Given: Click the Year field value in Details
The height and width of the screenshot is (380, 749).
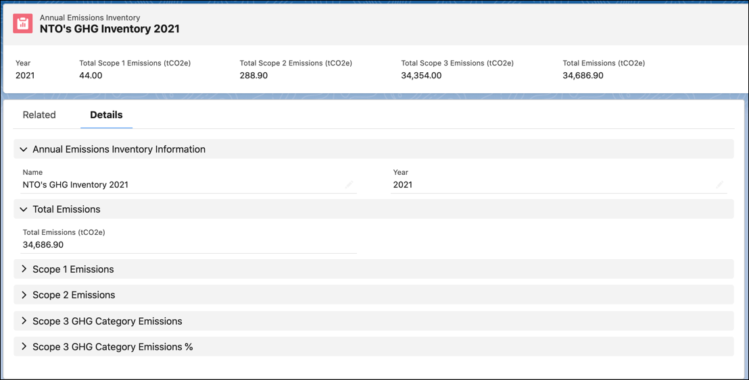Looking at the screenshot, I should (x=403, y=185).
